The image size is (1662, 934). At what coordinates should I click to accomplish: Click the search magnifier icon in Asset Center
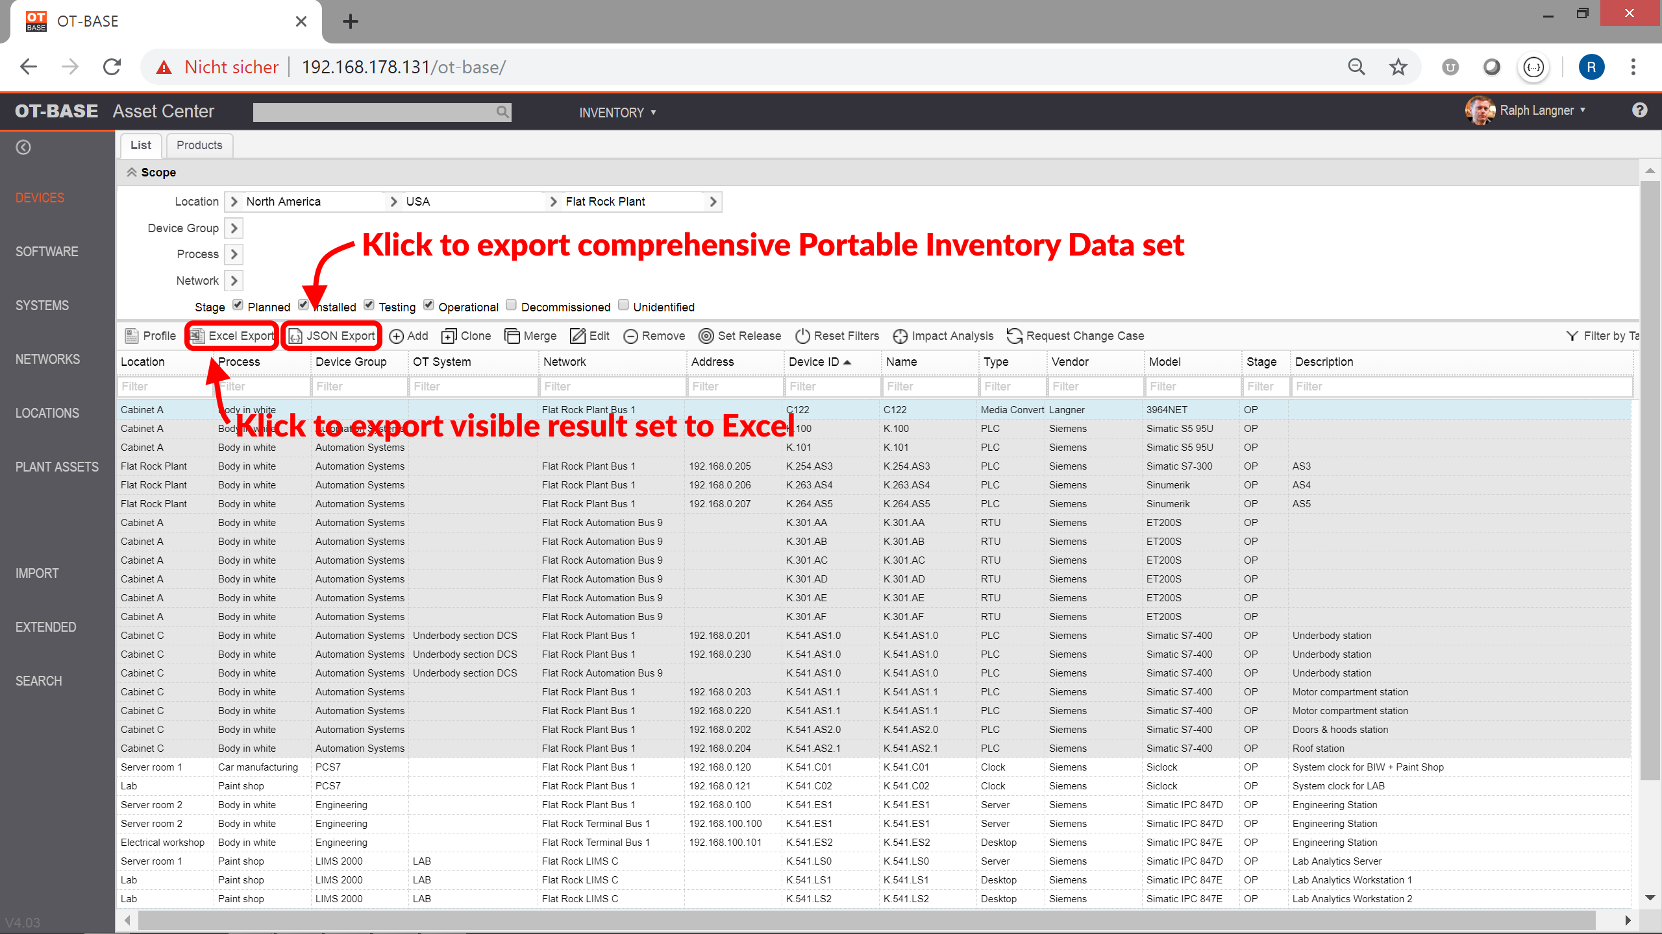tap(502, 112)
